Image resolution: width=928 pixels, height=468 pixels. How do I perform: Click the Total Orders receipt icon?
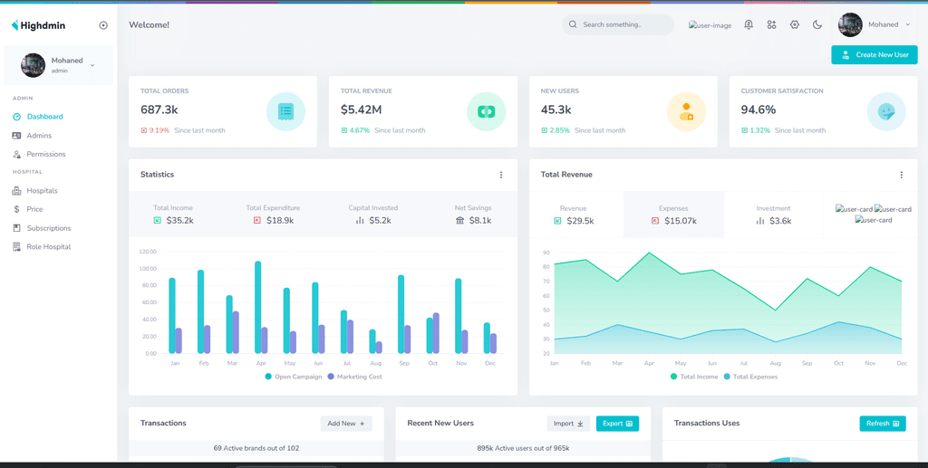pyautogui.click(x=285, y=111)
